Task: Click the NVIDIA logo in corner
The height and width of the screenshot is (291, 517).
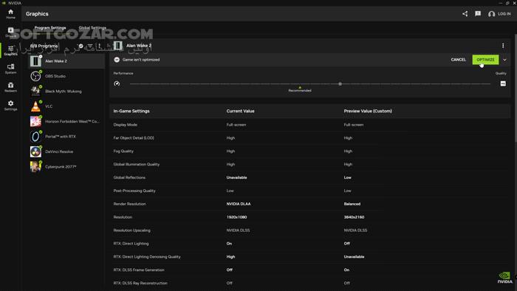Action: [504, 278]
